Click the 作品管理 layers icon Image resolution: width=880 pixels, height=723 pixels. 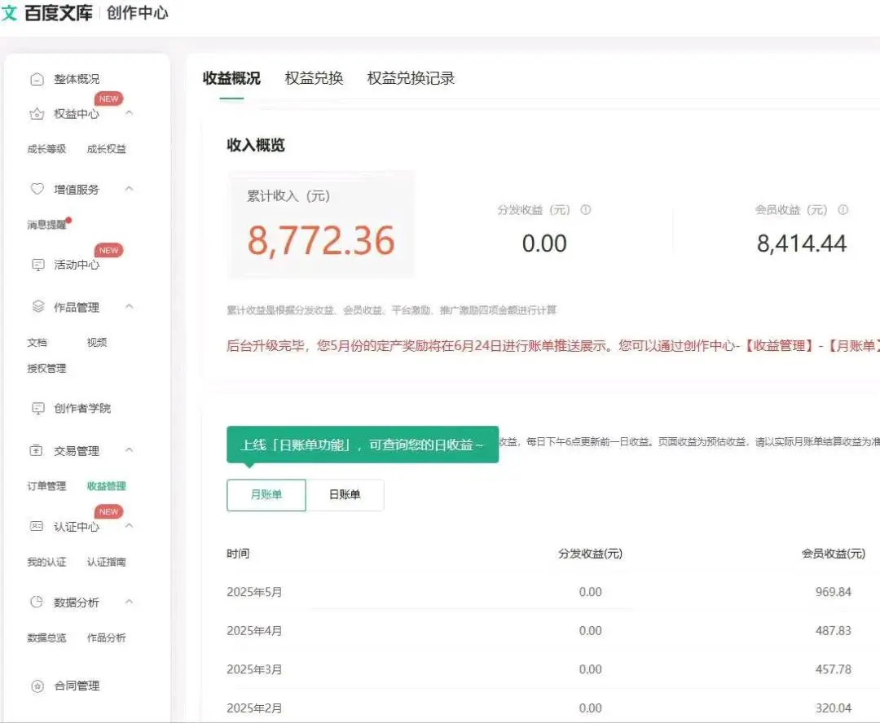click(37, 306)
